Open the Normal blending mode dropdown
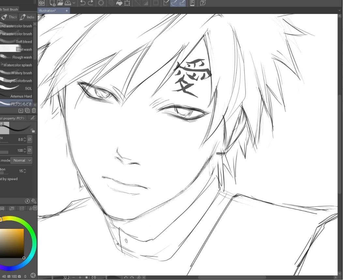The height and width of the screenshot is (280, 343). tap(22, 160)
